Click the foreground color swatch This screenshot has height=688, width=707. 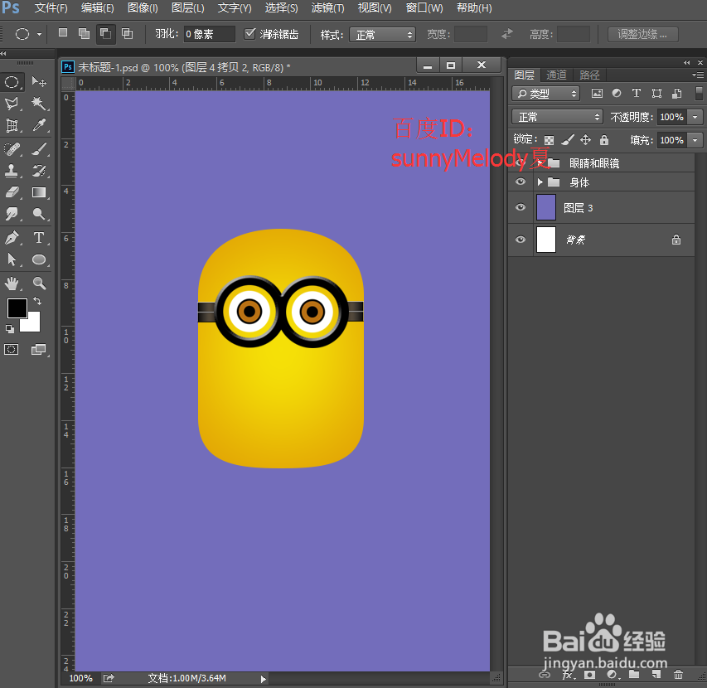click(17, 308)
